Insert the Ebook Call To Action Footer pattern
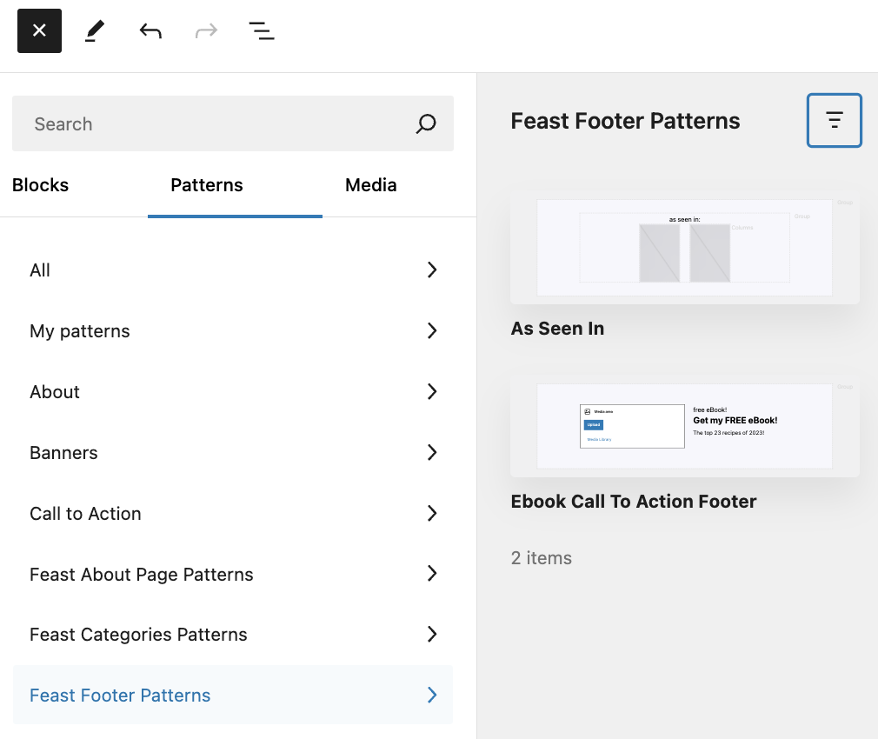Viewport: 878px width, 739px height. (x=684, y=426)
